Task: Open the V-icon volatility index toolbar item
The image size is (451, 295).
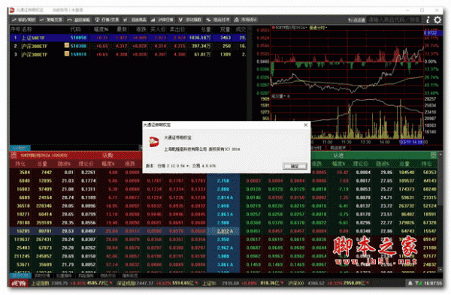Action: pyautogui.click(x=190, y=20)
